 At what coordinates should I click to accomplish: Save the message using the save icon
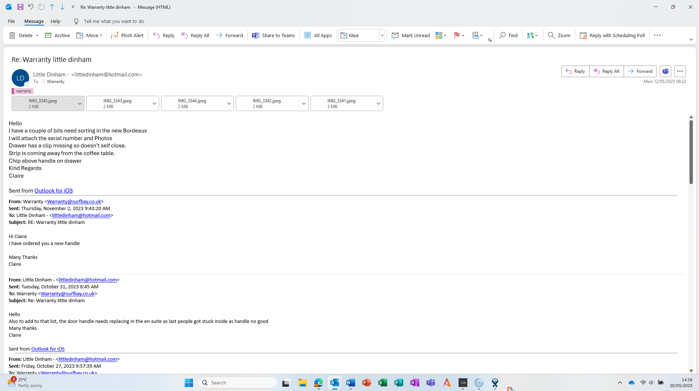point(20,7)
